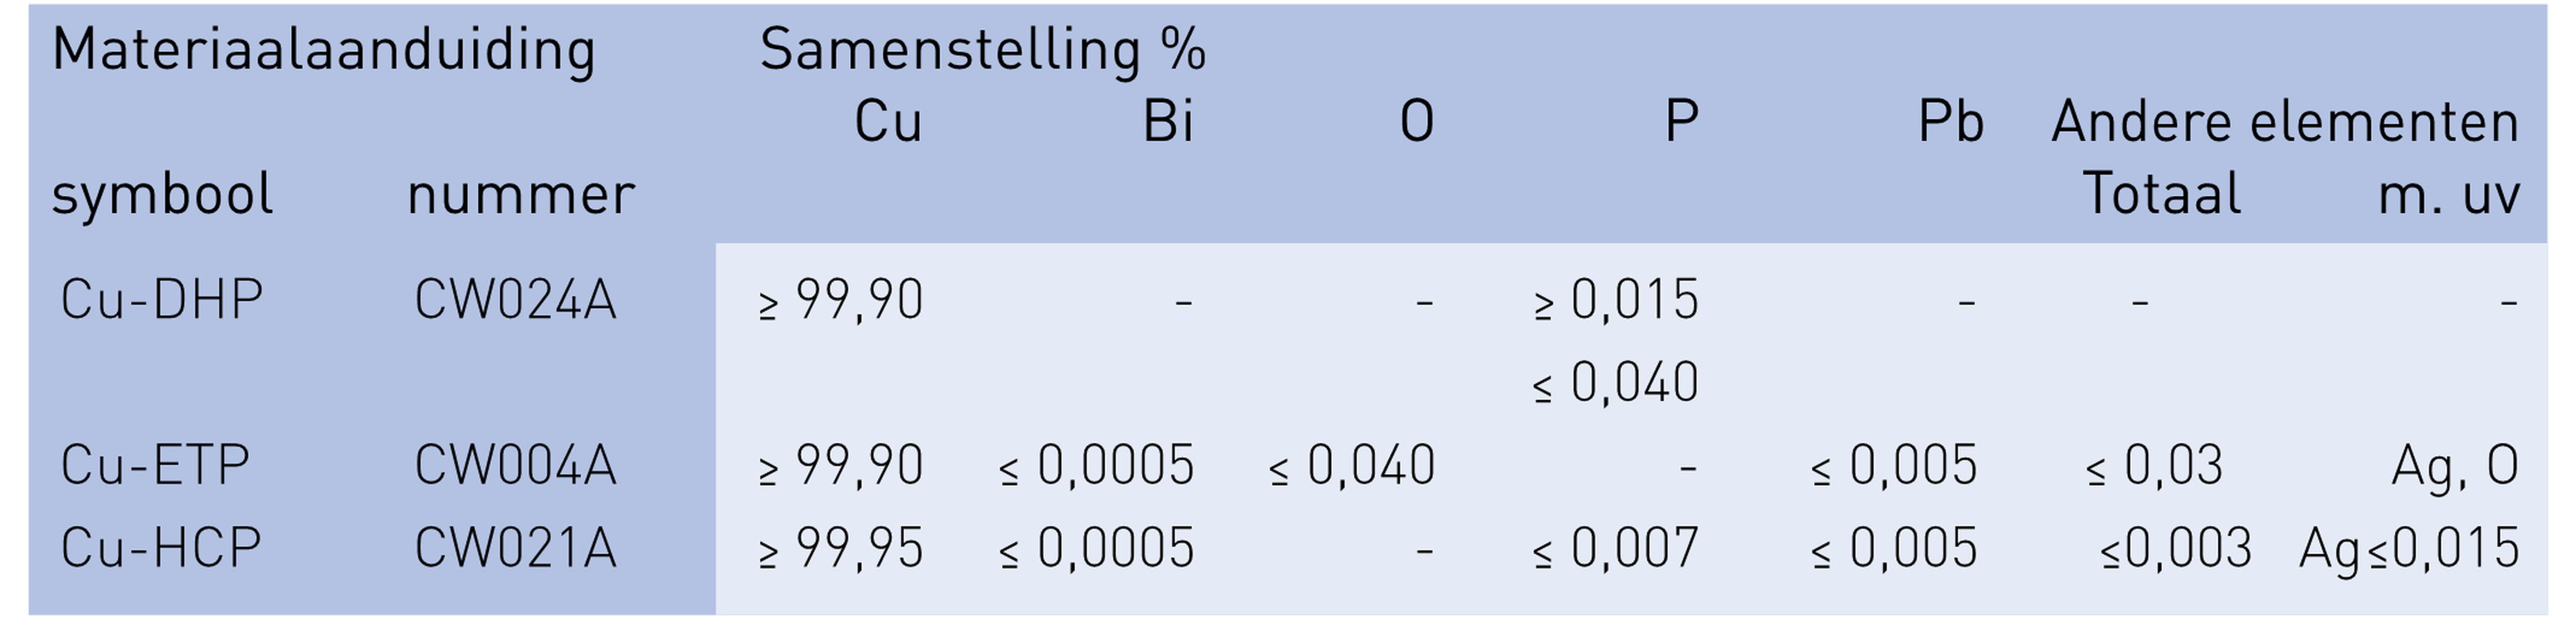Click the m. uv sub-header
This screenshot has height=619, width=2576.
[x=2447, y=194]
